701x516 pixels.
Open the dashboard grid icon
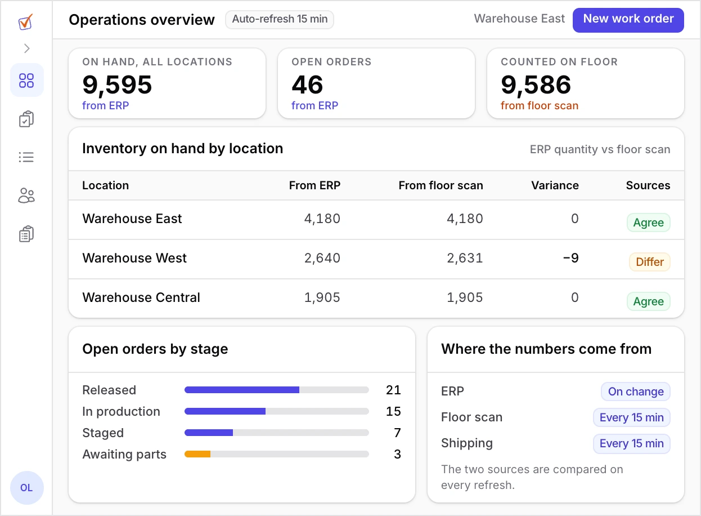(27, 80)
